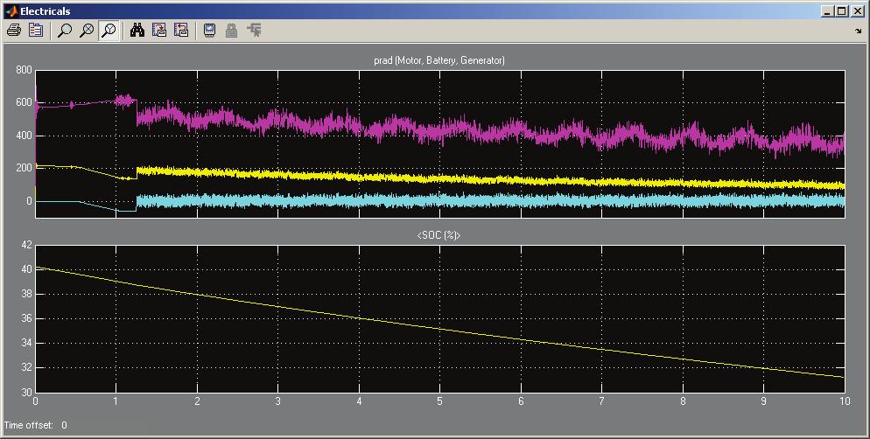870x439 pixels.
Task: Click the lock axes selection icon
Action: [x=231, y=31]
